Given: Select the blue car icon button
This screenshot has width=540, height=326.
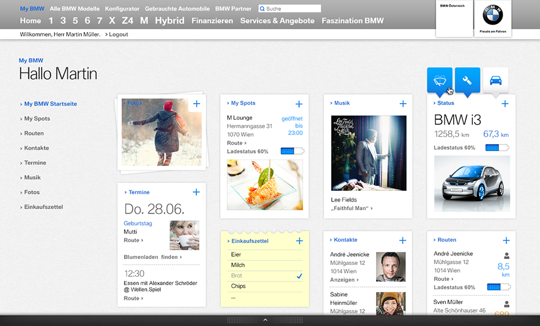Looking at the screenshot, I should point(495,81).
